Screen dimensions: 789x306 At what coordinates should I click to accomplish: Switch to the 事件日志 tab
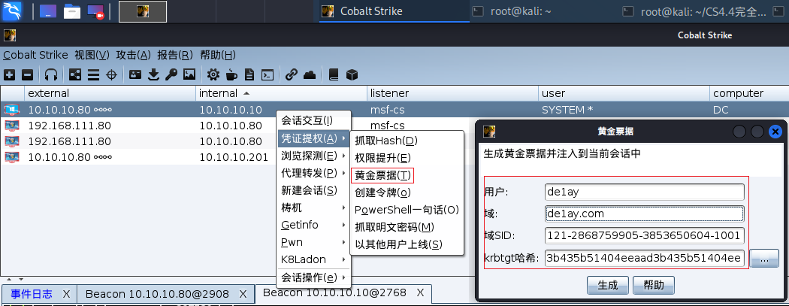tap(32, 294)
